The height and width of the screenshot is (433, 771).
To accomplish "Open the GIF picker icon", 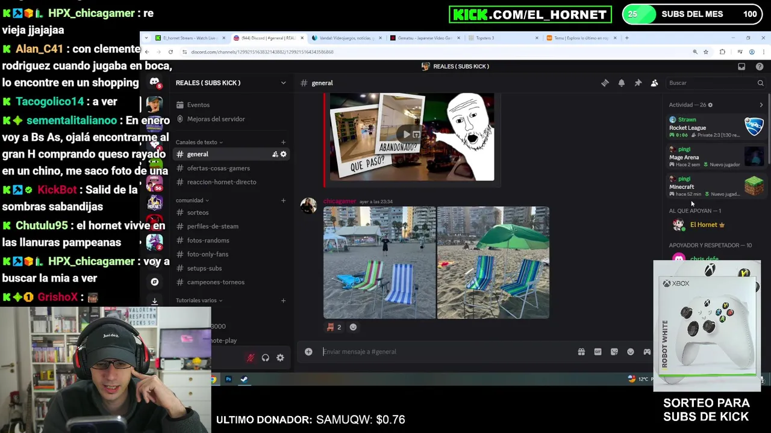I will pyautogui.click(x=598, y=352).
